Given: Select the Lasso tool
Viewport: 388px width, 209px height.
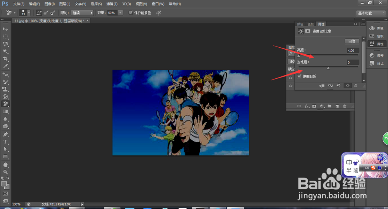Looking at the screenshot, I should pyautogui.click(x=5, y=44).
